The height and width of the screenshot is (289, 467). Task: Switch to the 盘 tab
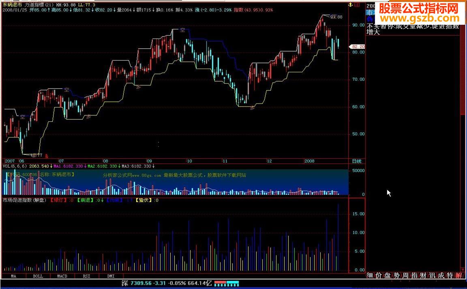387,276
